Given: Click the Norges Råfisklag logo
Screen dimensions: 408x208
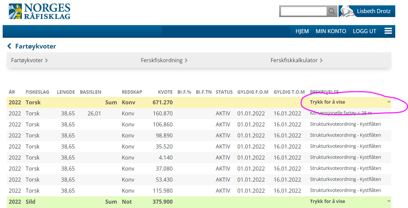Looking at the screenshot, I should pos(40,11).
